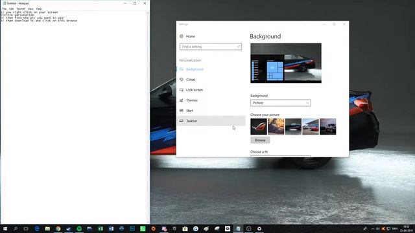Expand the Background type Picture dropdown

(281, 103)
